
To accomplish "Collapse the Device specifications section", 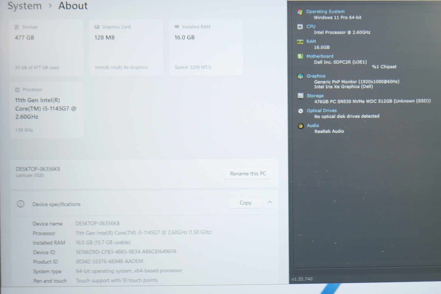I will tap(270, 202).
